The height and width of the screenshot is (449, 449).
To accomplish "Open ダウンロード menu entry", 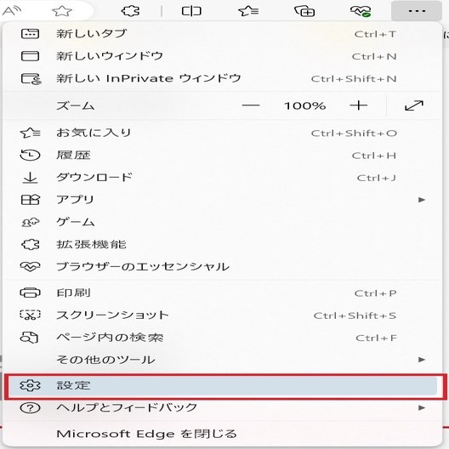I will [222, 178].
